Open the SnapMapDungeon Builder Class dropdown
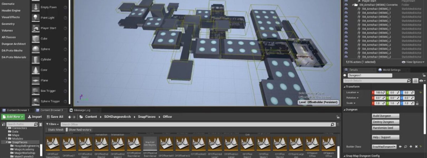427x158 pixels. pos(384,147)
